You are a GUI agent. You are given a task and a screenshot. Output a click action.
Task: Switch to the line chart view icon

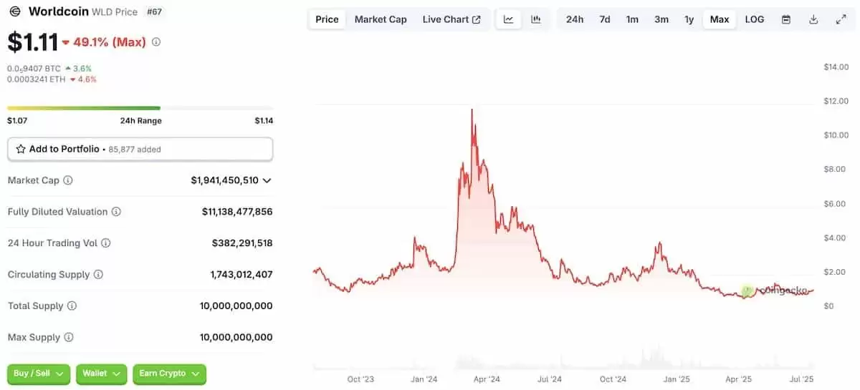pos(508,19)
